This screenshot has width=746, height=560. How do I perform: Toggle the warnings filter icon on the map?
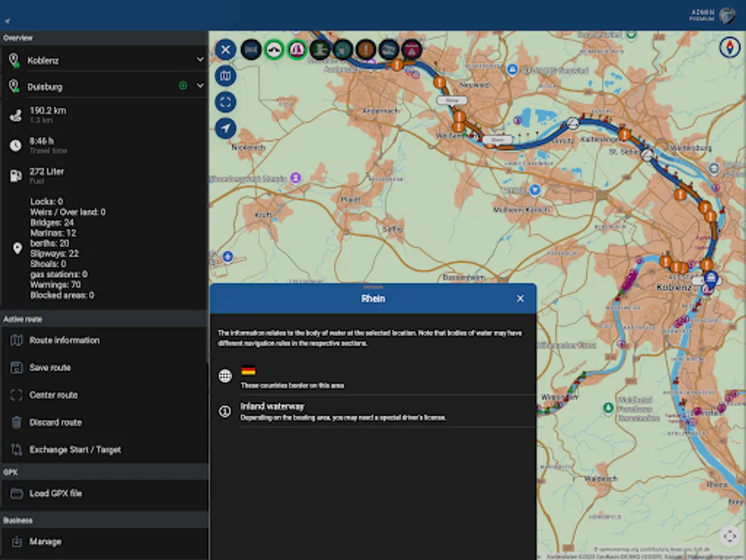(x=366, y=49)
